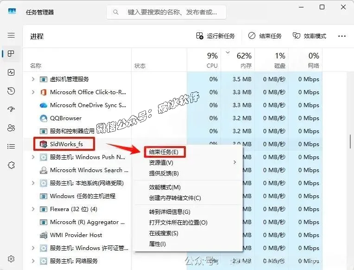
Task: Choose 创建内存转储文件(C) in context menu
Action: (175, 198)
